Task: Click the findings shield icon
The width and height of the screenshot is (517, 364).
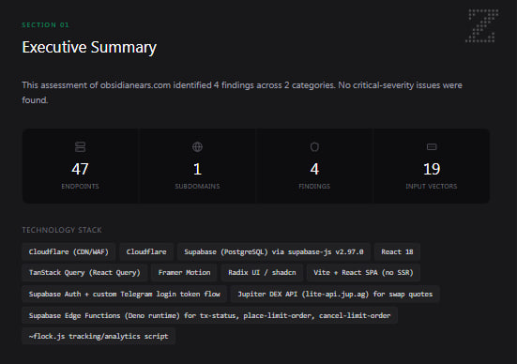Action: [x=314, y=146]
